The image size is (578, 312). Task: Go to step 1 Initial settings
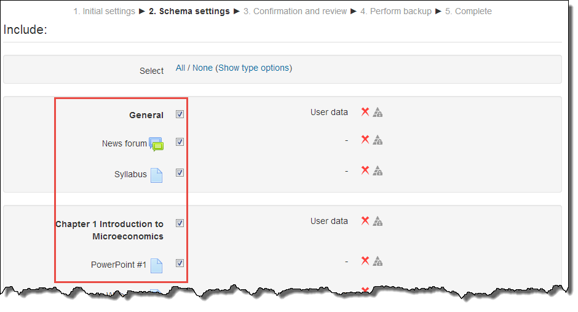click(104, 11)
